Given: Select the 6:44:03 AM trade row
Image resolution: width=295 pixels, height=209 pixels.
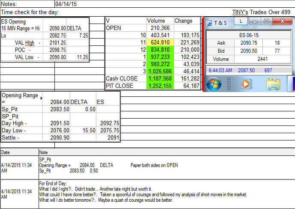Looking at the screenshot, I should 249,71.
